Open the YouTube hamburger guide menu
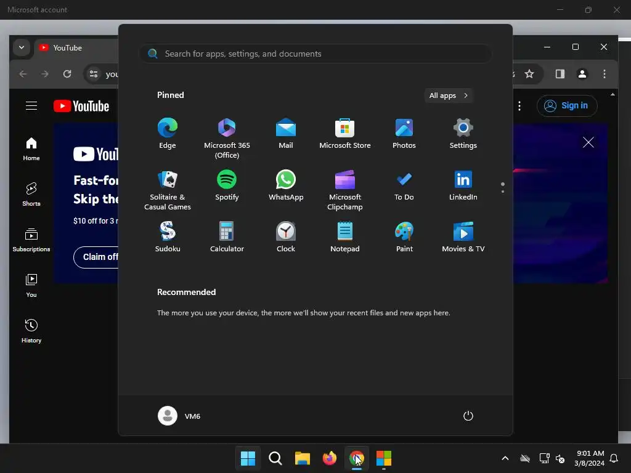Screen dimensions: 631x473 pos(31,106)
